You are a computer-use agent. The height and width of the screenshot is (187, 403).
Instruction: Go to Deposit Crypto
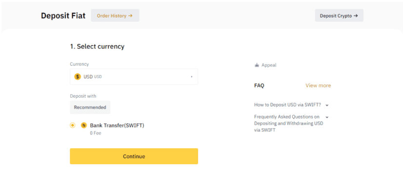pos(339,16)
